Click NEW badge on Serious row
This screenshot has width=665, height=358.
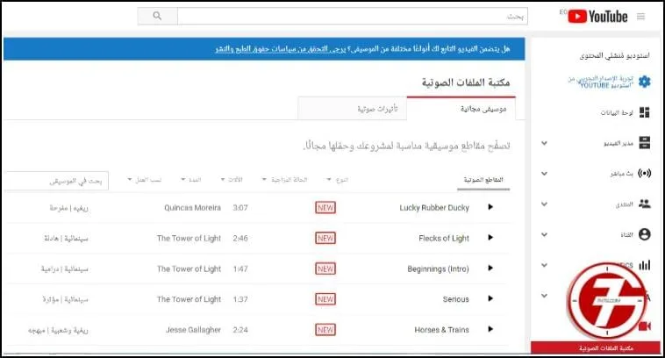325,299
